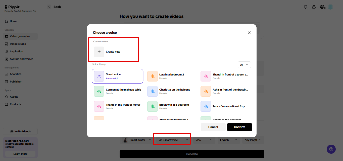This screenshot has width=343, height=161.
Task: Select voice name Thandi in front of a green s
Action: tap(230, 74)
